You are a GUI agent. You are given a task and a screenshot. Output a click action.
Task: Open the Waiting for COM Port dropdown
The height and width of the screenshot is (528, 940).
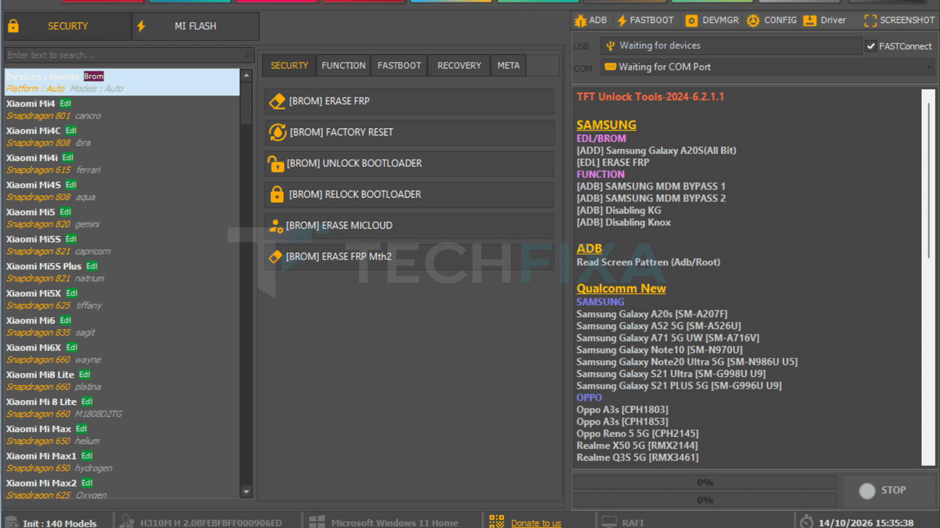click(767, 67)
